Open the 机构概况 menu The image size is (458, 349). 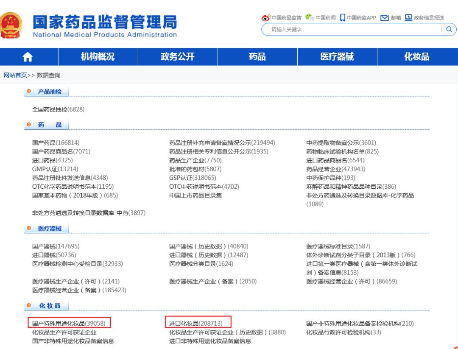pyautogui.click(x=98, y=57)
